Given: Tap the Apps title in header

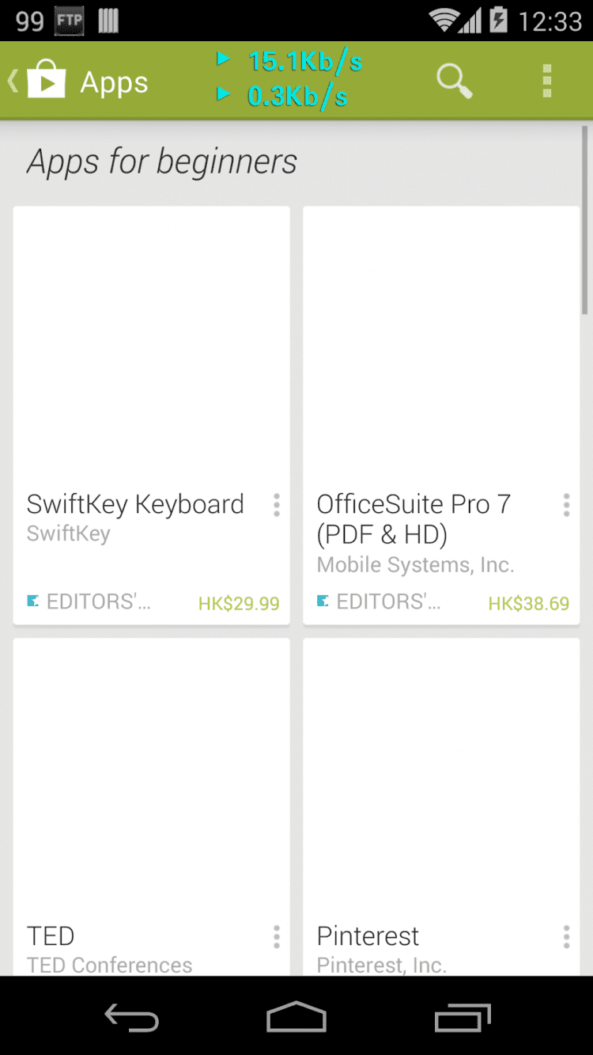Looking at the screenshot, I should coord(114,82).
